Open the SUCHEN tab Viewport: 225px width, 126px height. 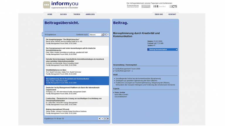point(63,14)
